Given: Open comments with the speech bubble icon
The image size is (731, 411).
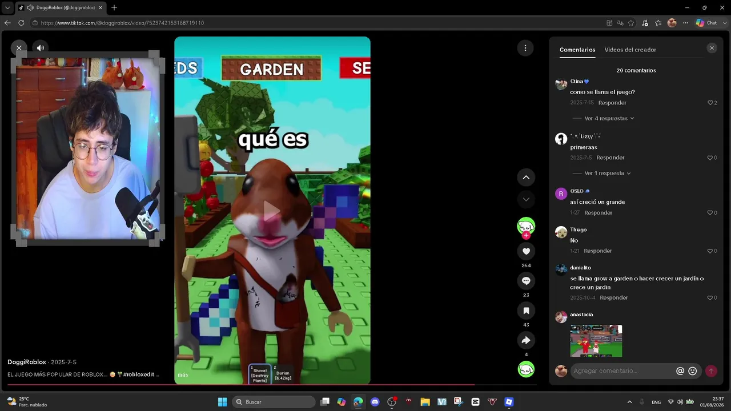Looking at the screenshot, I should (526, 281).
